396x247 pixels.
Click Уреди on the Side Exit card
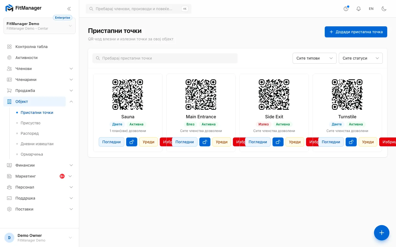pos(295,142)
